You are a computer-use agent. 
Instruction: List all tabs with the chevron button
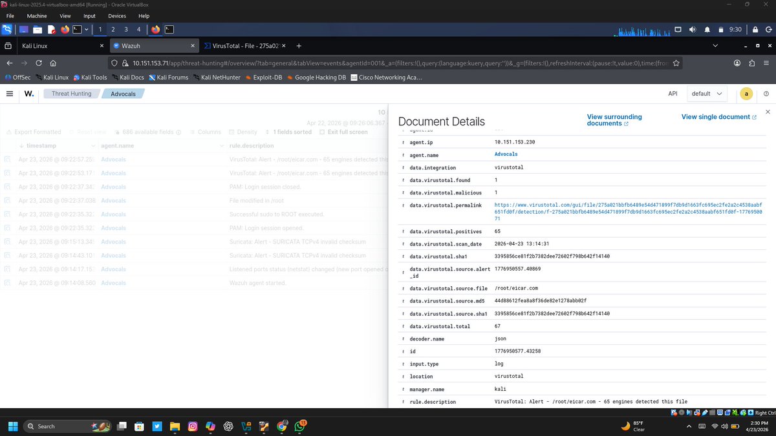(715, 46)
